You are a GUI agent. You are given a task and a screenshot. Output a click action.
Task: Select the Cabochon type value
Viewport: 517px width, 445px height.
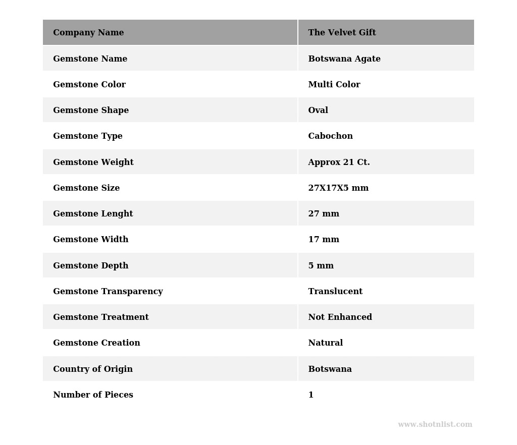coord(330,136)
